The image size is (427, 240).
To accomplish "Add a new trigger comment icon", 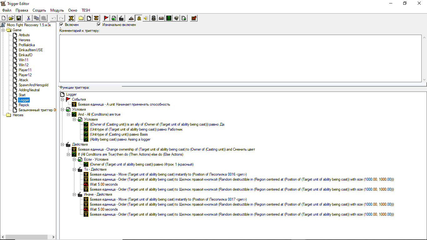I will 96,18.
